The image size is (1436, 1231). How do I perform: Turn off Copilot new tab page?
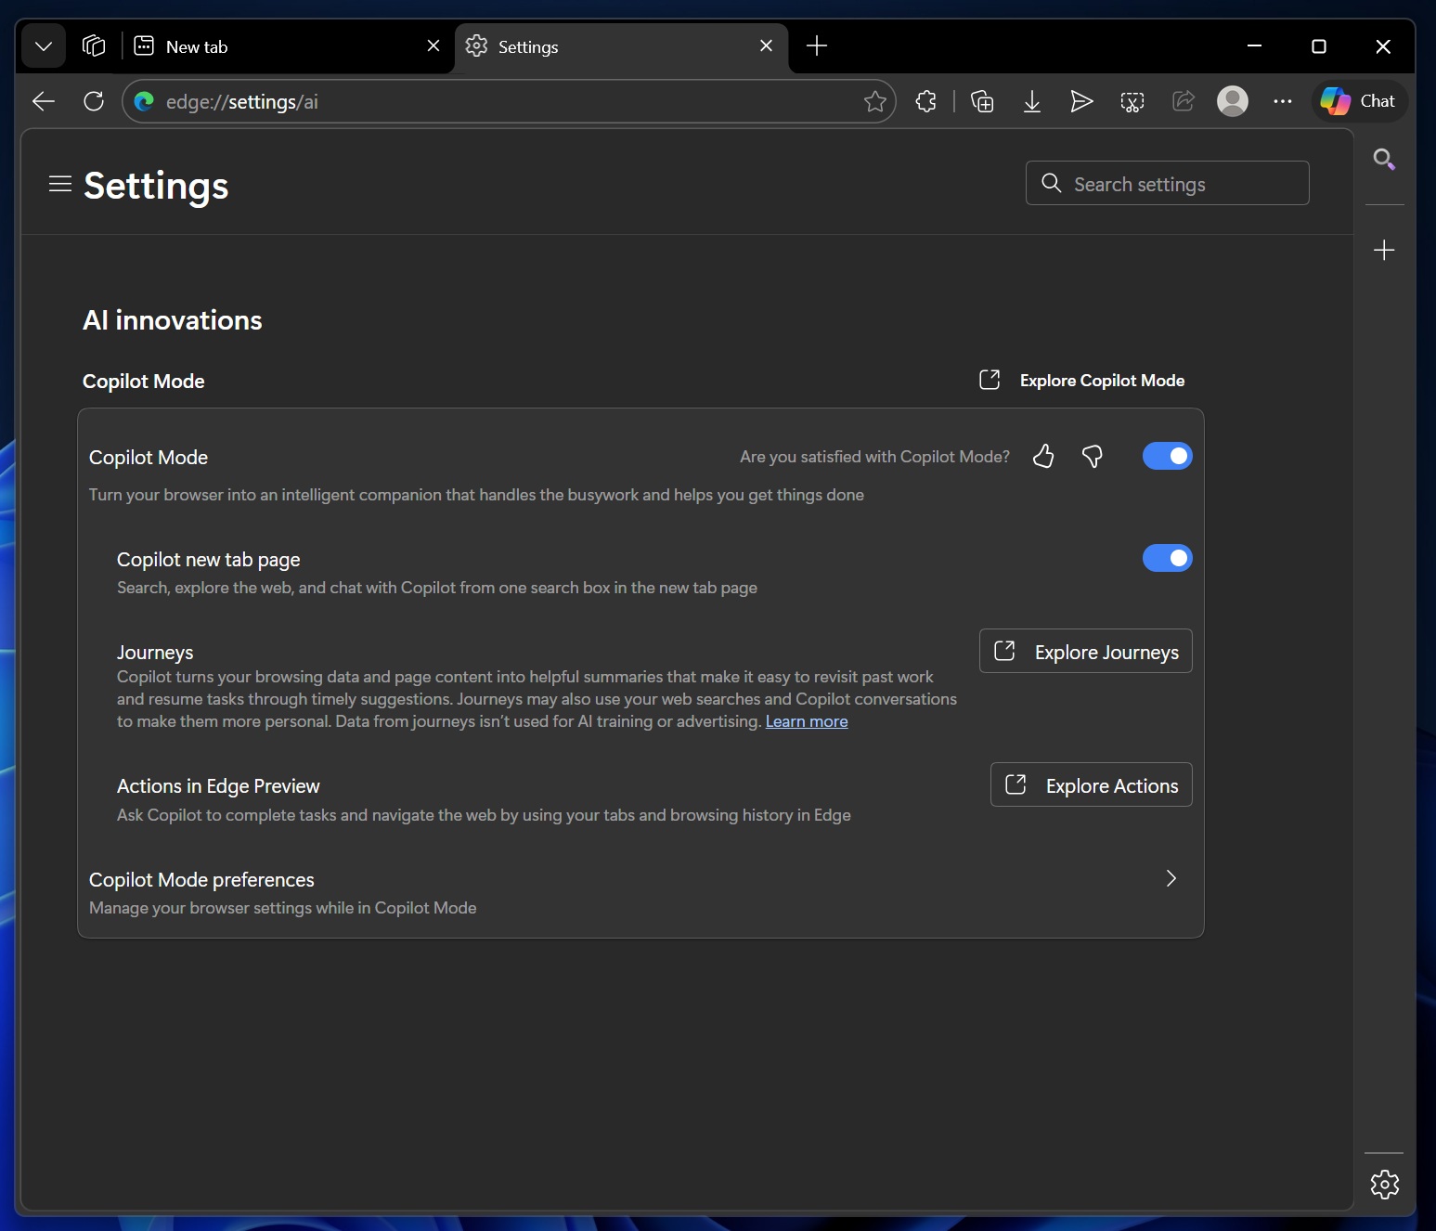pos(1167,558)
